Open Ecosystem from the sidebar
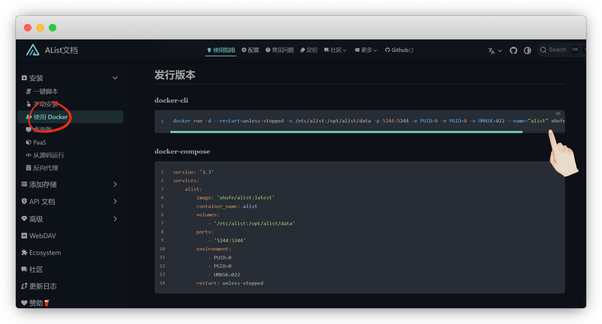 [45, 253]
